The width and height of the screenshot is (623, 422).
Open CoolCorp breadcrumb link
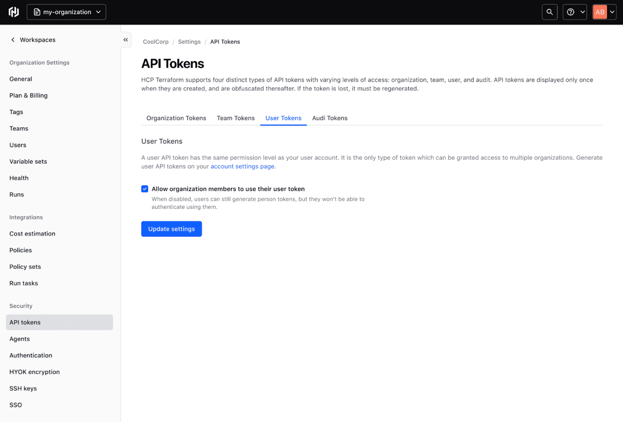click(155, 42)
